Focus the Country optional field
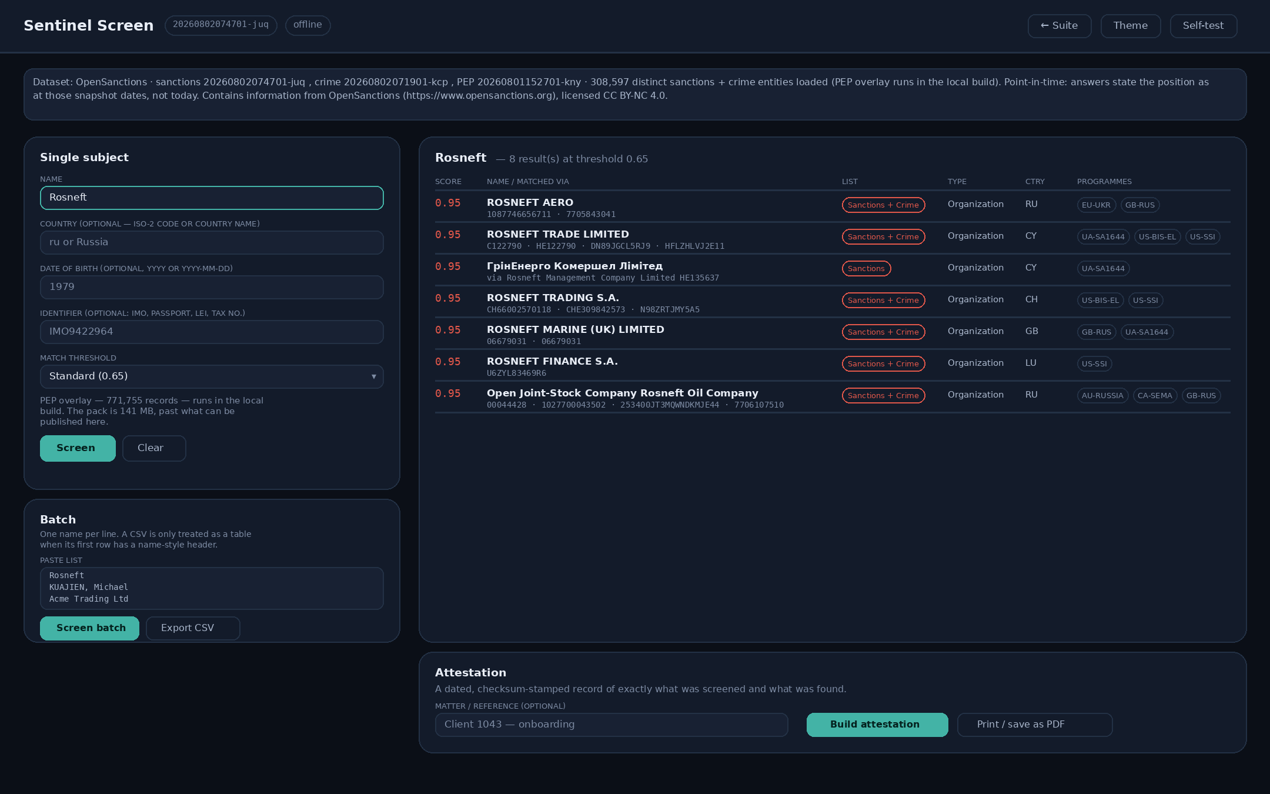The height and width of the screenshot is (794, 1270). pos(212,242)
